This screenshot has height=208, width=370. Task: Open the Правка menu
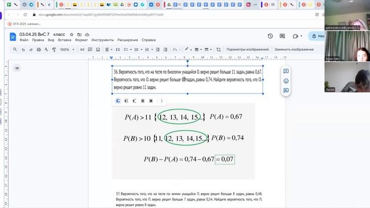click(x=38, y=40)
